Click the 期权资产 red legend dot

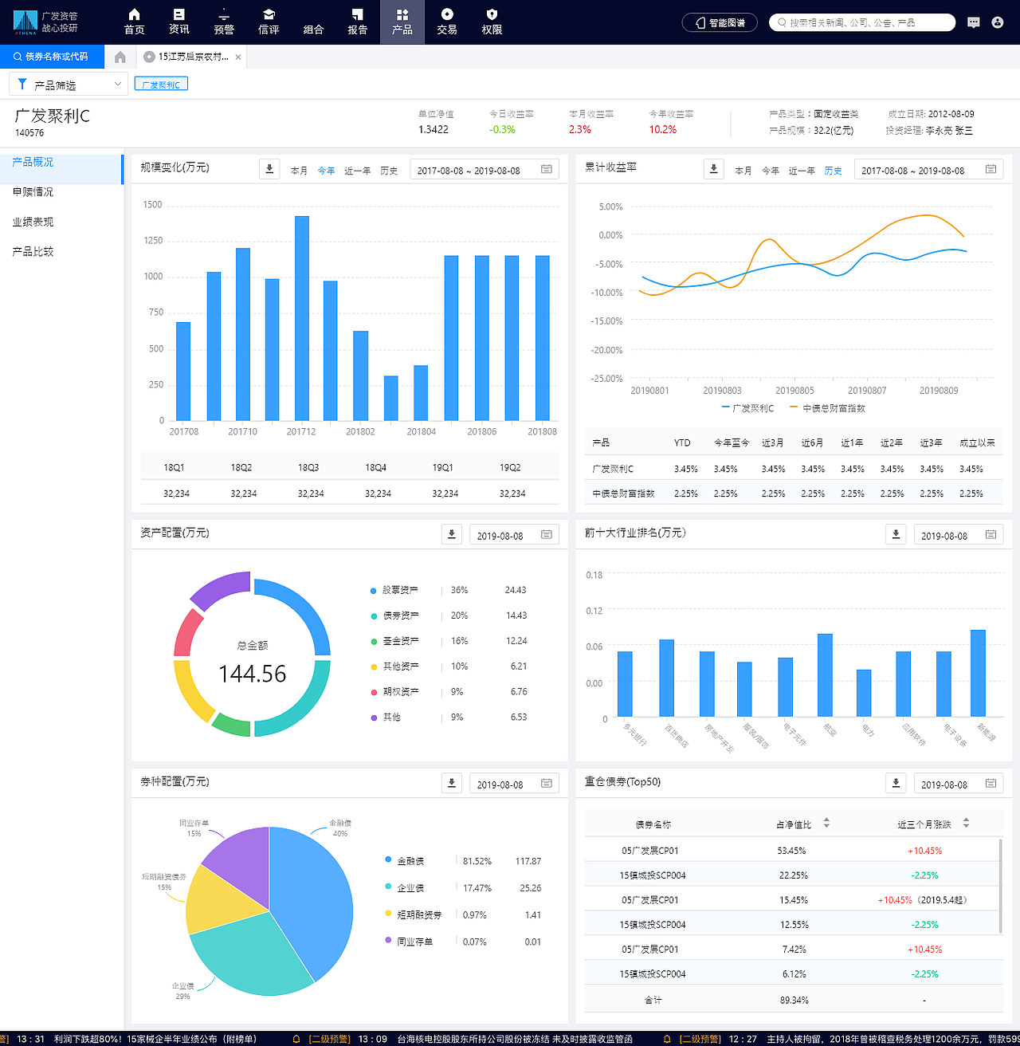point(373,692)
